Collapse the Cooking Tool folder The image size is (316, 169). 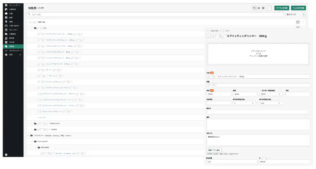32,141
